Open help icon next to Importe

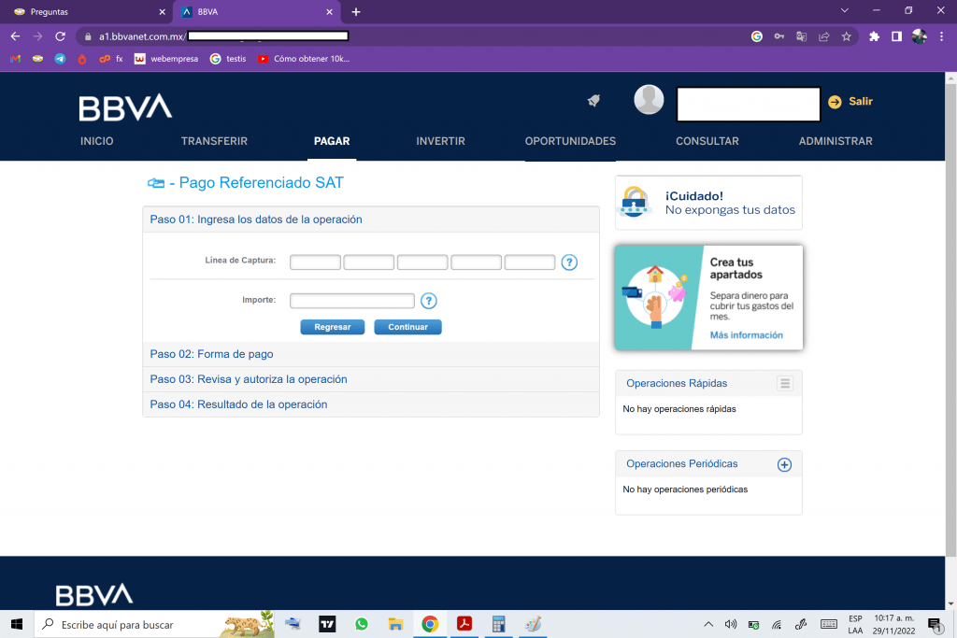click(428, 301)
